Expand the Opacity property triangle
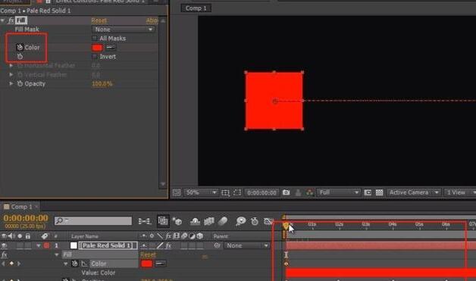 click(x=11, y=83)
